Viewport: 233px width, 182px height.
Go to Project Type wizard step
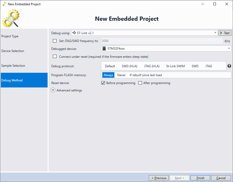click(x=24, y=36)
